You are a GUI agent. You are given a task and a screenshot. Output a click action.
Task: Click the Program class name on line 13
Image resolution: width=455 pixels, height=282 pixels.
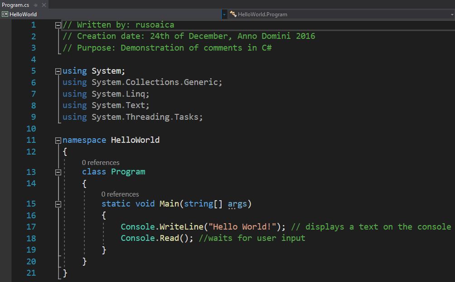pos(128,172)
